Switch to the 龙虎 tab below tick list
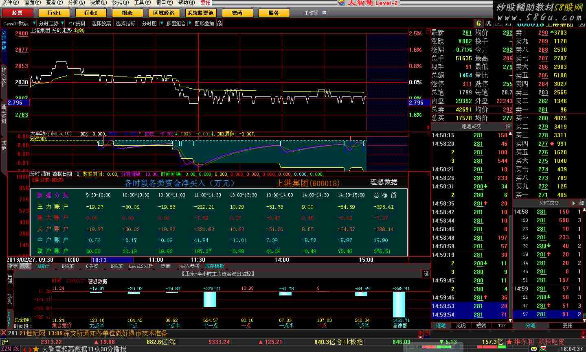 click(x=461, y=326)
